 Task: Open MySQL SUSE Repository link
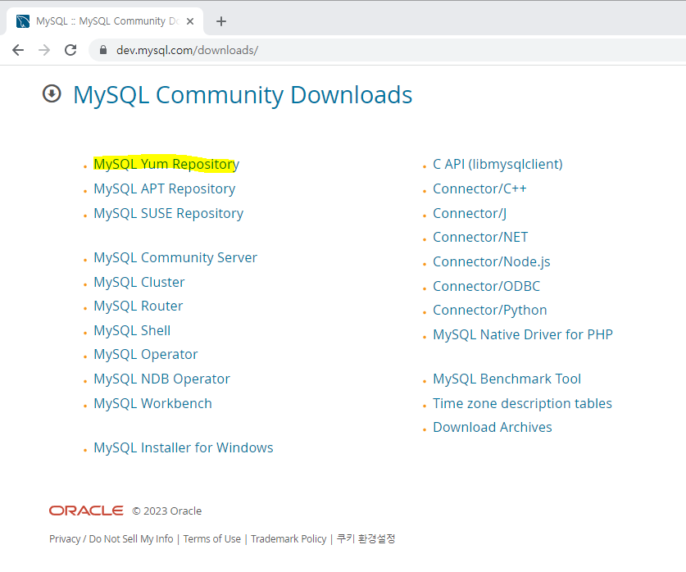click(x=169, y=213)
